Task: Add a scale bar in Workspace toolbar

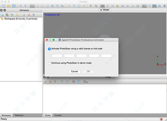Action: tap(17, 15)
